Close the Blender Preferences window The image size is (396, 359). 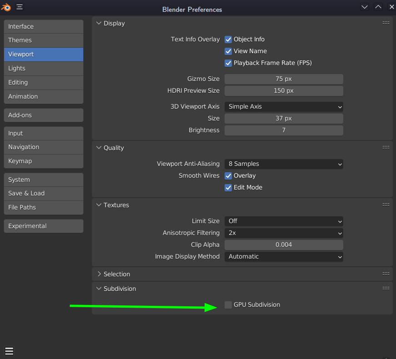click(x=391, y=7)
